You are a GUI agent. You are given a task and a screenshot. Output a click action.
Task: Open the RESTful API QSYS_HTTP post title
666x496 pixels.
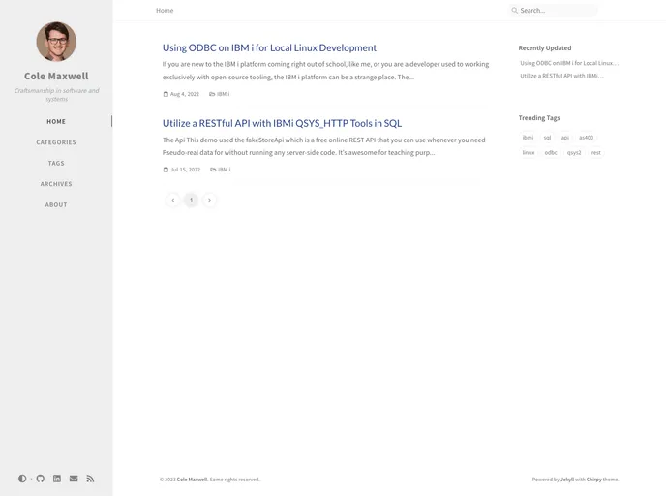282,123
